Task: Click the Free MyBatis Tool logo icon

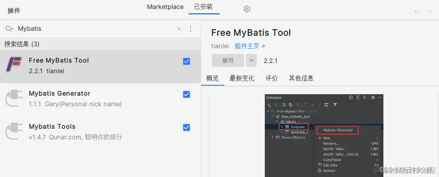Action: click(x=14, y=65)
